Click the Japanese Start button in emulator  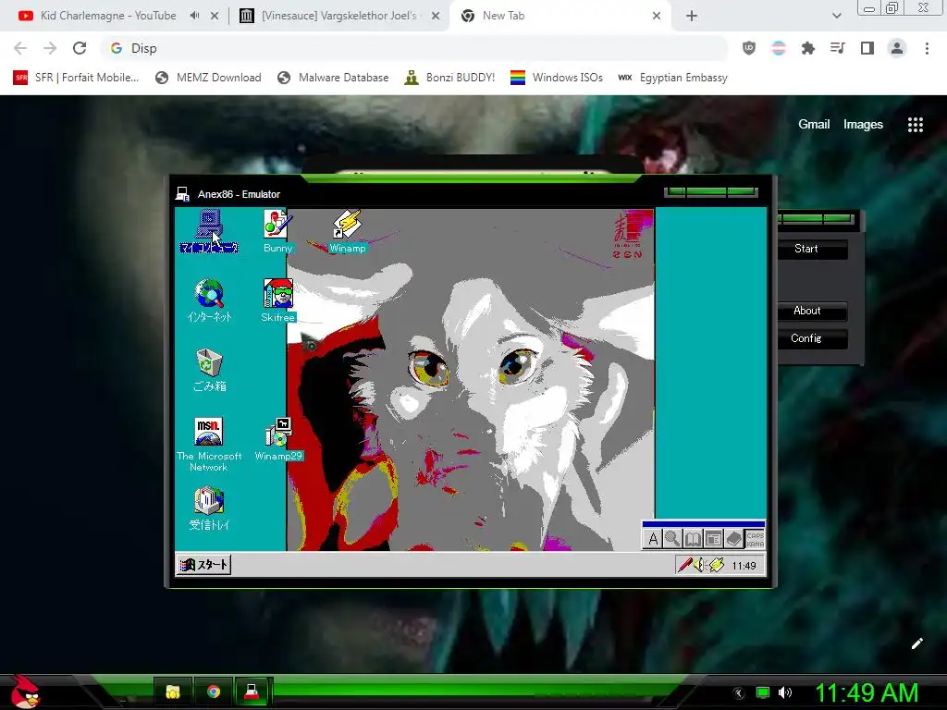(x=203, y=565)
